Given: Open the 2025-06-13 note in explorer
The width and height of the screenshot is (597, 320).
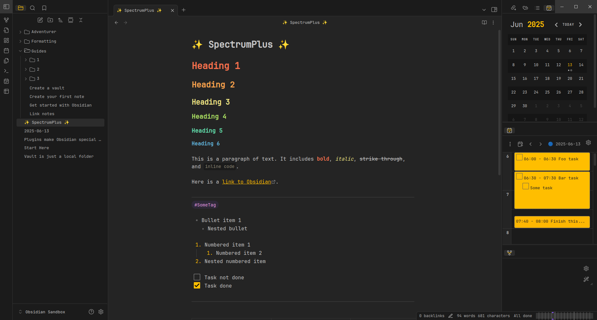Looking at the screenshot, I should click(37, 131).
